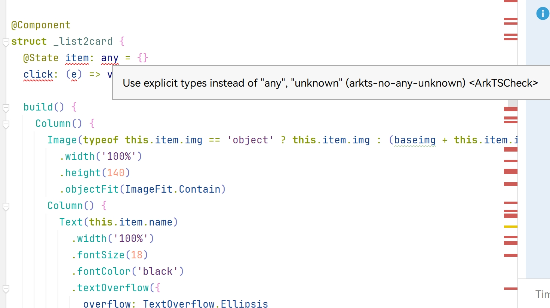Collapse the nested Column() fold marker
Image resolution: width=550 pixels, height=308 pixels.
[x=6, y=206]
